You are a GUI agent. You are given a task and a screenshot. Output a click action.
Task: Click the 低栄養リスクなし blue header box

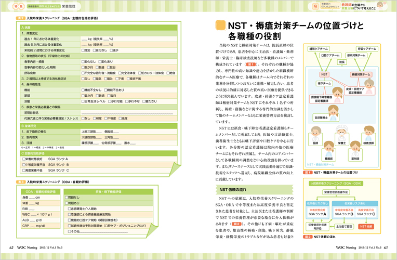(x=317, y=203)
